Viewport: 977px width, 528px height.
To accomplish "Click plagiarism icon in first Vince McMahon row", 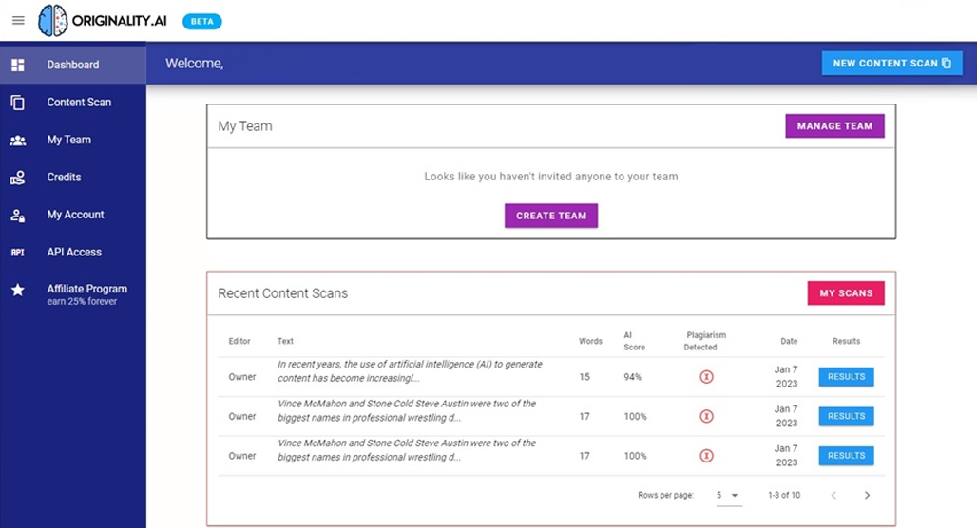I will 706,416.
